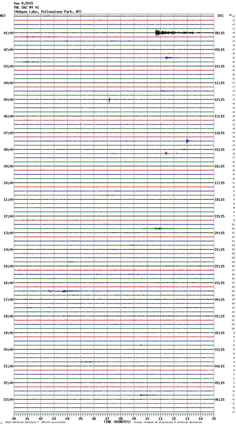Viewport: 236px width, 426px height.
Task: Click the "05:00" MST time label
Action: (x=9, y=100)
